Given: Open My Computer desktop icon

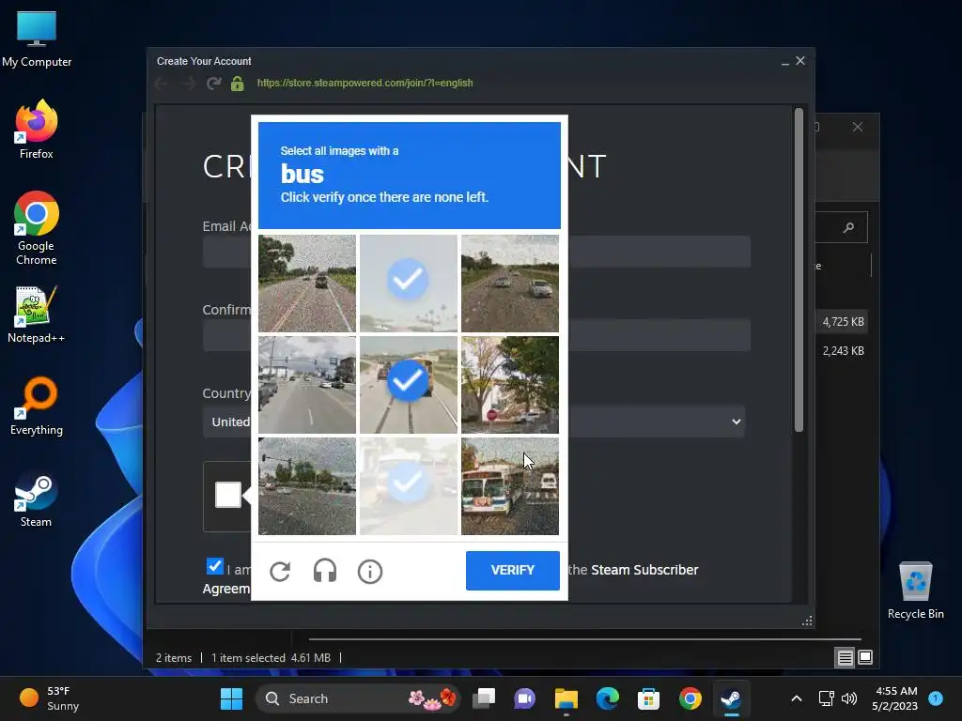Looking at the screenshot, I should coord(37,39).
